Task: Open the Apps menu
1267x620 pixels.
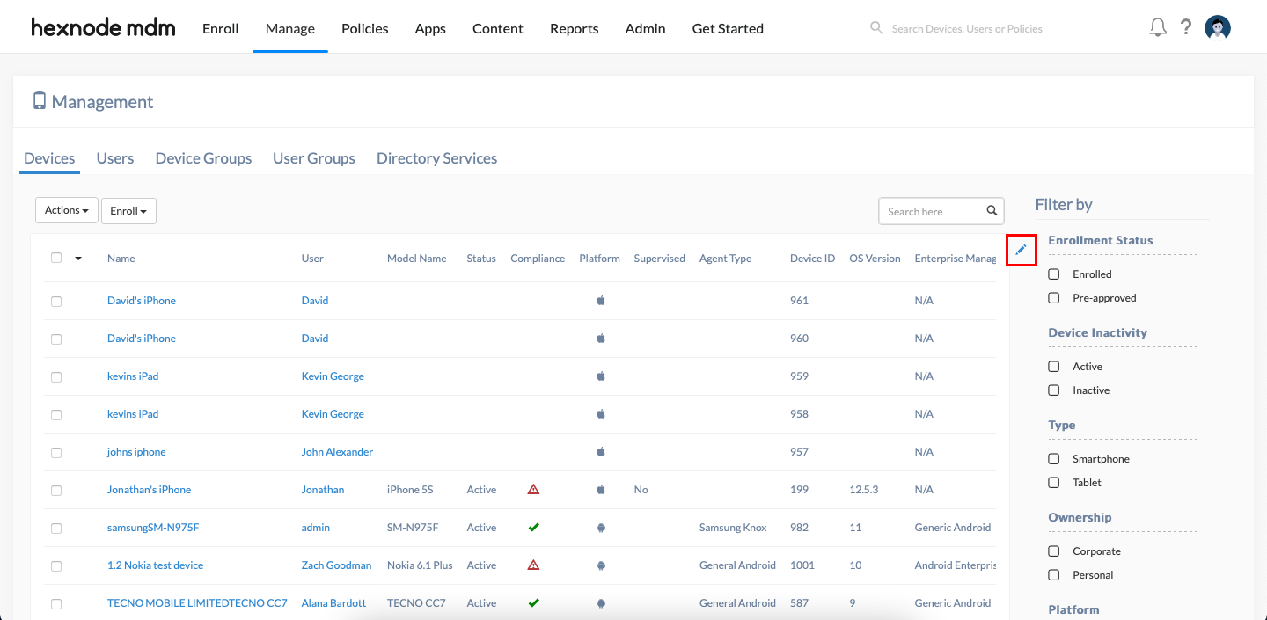Action: point(430,28)
